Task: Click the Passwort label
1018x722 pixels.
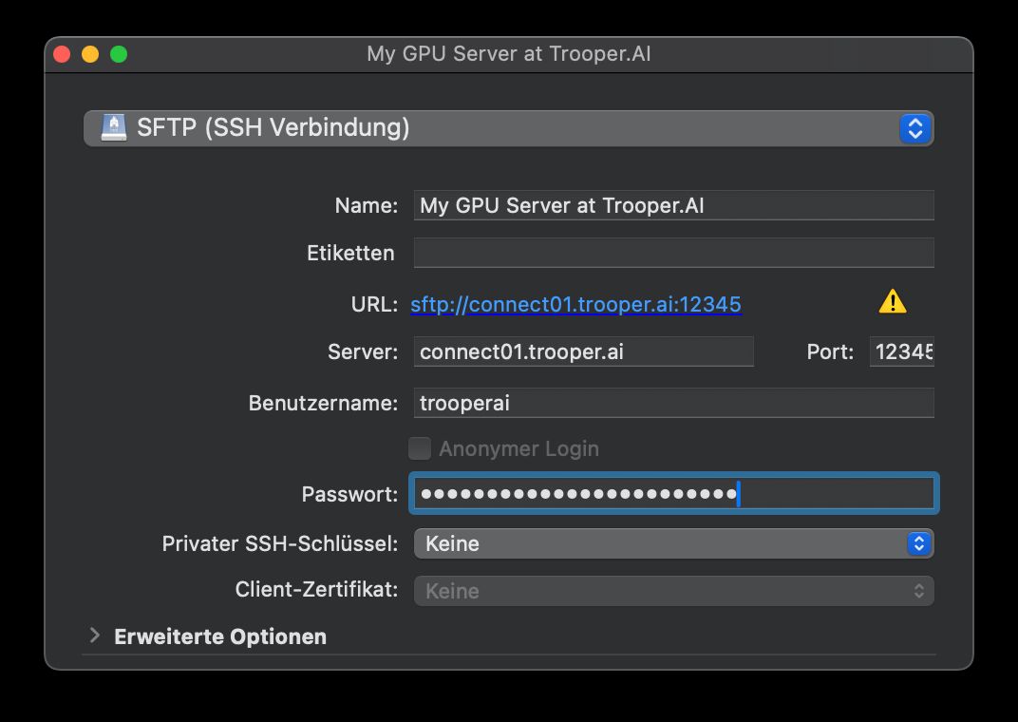Action: point(349,494)
